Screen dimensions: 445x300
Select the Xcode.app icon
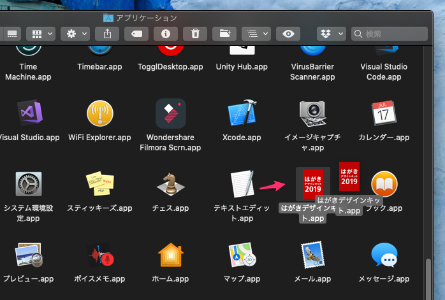(x=242, y=113)
